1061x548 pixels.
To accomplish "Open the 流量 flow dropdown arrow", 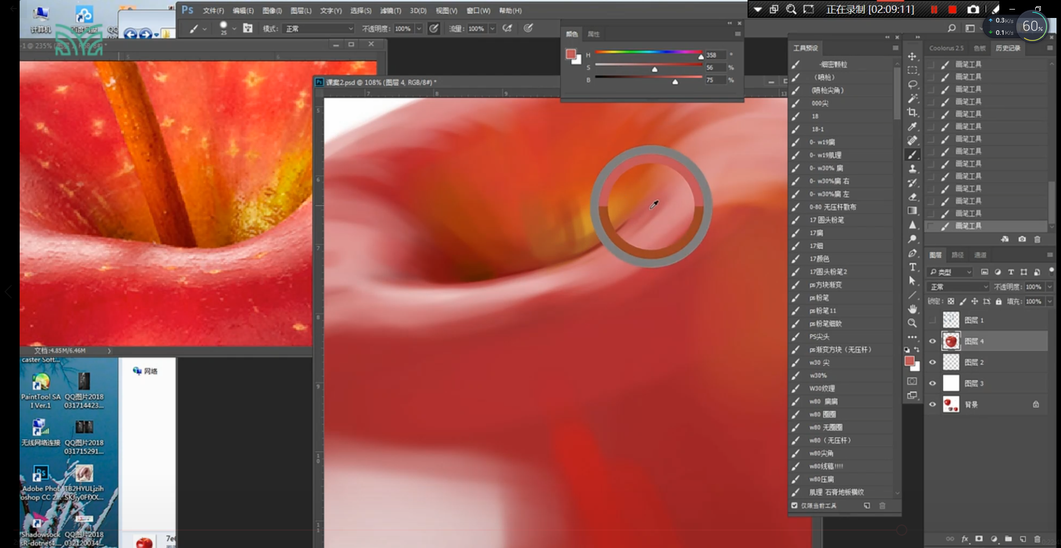I will (x=492, y=29).
